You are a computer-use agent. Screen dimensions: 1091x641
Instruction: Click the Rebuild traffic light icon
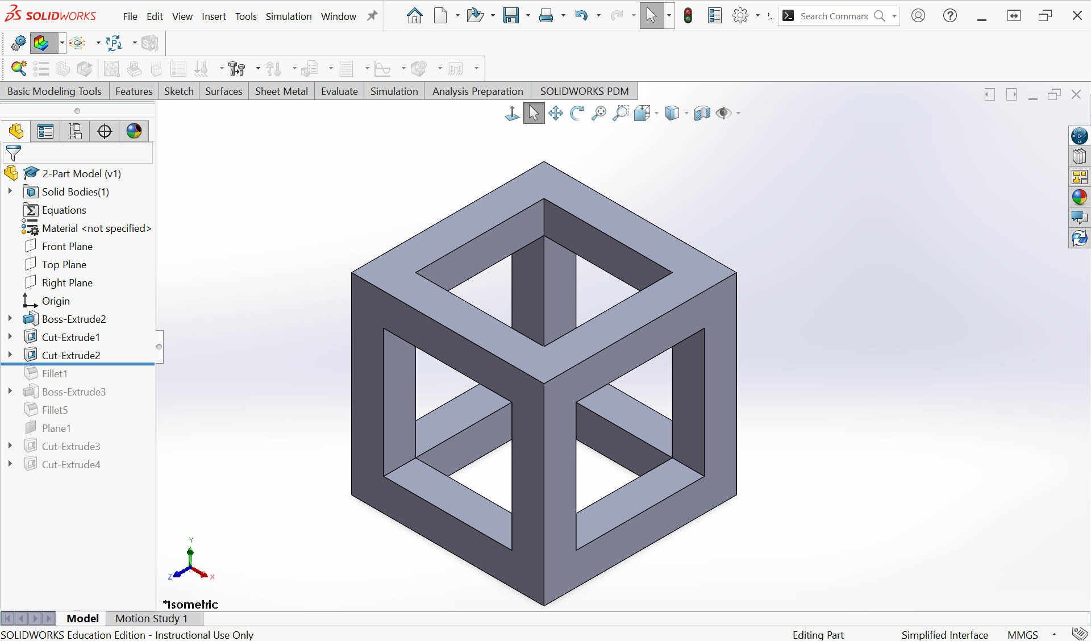pos(688,16)
